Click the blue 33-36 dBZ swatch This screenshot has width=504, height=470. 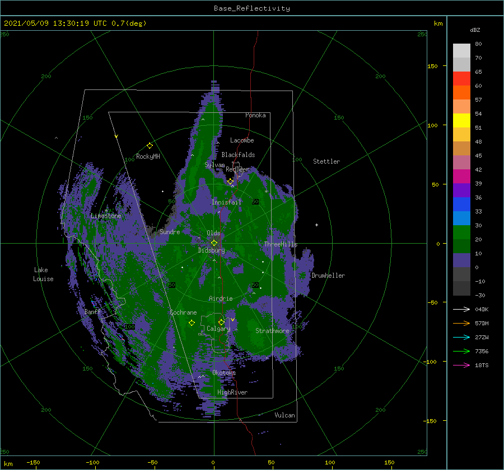(x=461, y=205)
